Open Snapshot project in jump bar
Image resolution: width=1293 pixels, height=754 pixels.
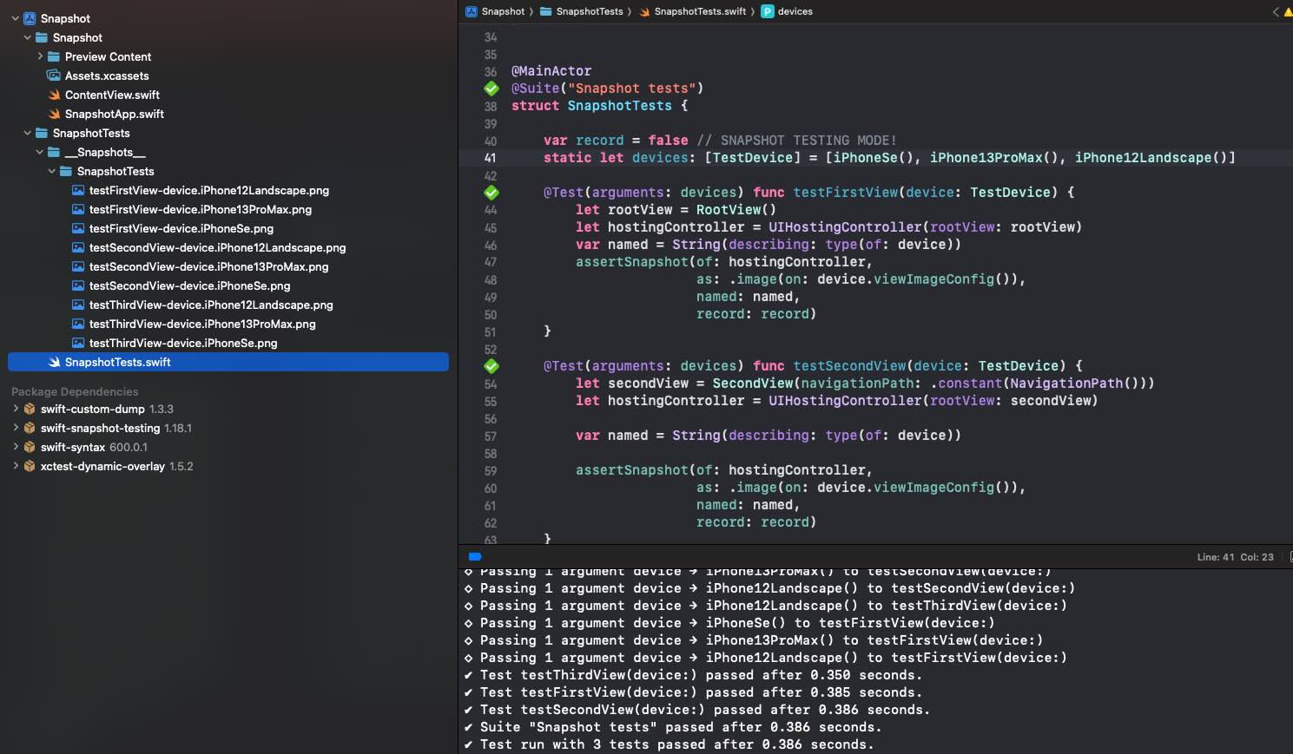[495, 11]
